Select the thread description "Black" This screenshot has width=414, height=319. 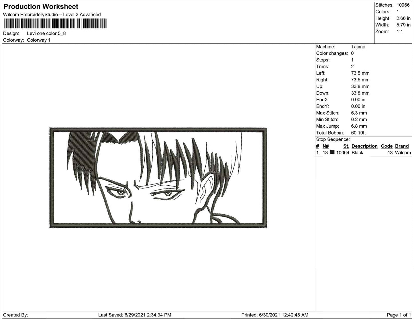point(357,153)
